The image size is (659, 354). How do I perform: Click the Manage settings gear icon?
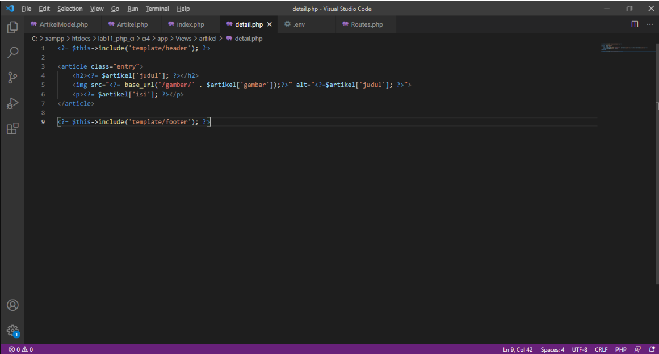pos(12,331)
